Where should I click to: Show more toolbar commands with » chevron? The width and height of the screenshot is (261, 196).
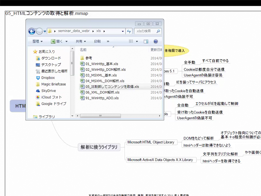[x=108, y=41]
